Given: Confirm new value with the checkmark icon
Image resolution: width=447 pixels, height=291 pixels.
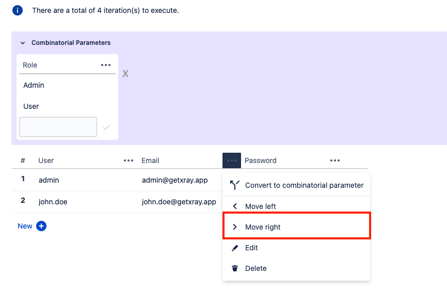Looking at the screenshot, I should (106, 127).
